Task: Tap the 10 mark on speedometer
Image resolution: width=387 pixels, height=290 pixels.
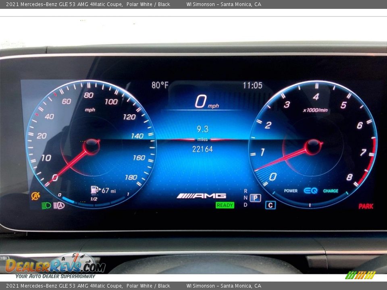Action: click(x=46, y=157)
